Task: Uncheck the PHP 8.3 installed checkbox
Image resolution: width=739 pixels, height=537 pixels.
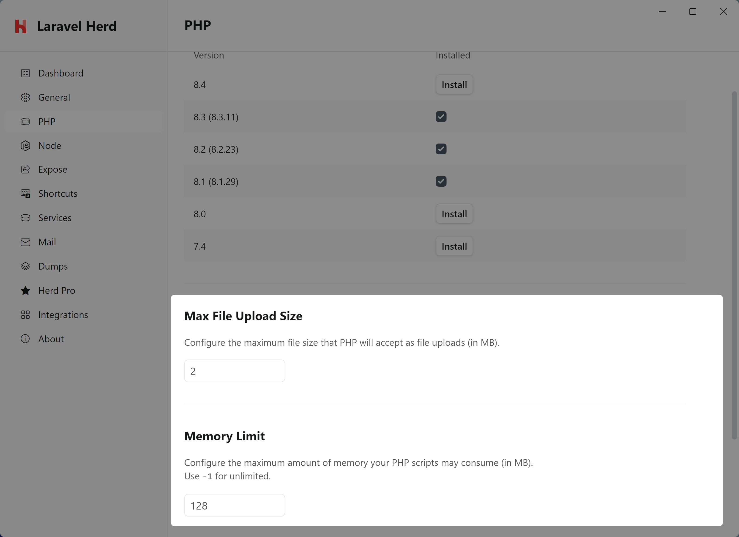Action: [x=441, y=117]
